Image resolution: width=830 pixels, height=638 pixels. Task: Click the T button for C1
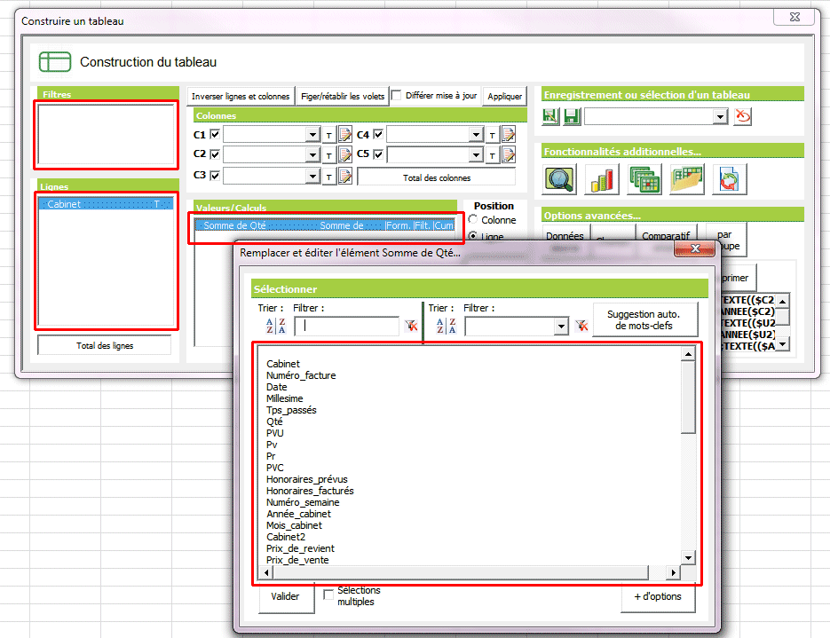[328, 136]
